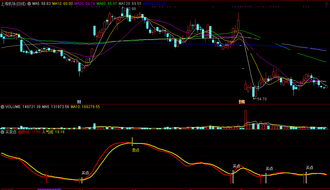Click the yellow sell marker bar above 卖点
The height and width of the screenshot is (190, 330).
[x=132, y=142]
